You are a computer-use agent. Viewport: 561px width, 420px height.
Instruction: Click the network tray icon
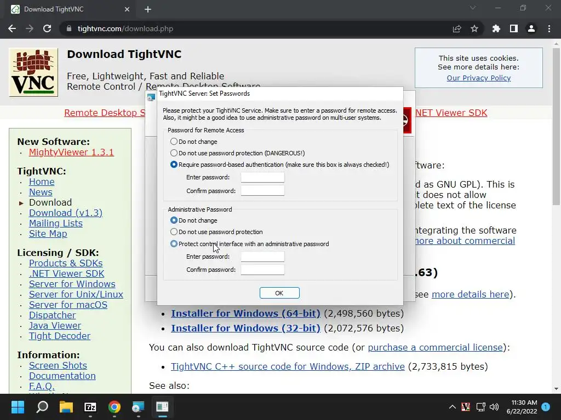pyautogui.click(x=480, y=407)
